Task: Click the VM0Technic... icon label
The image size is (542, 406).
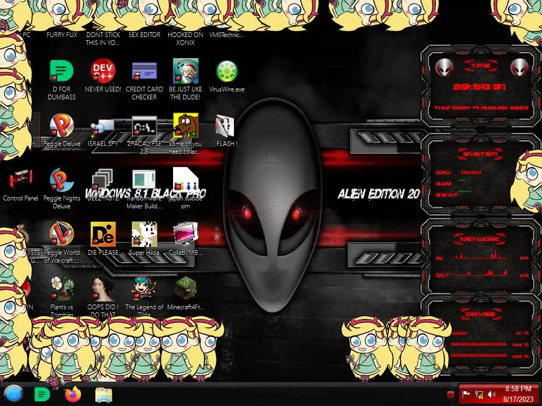Action: 227,34
